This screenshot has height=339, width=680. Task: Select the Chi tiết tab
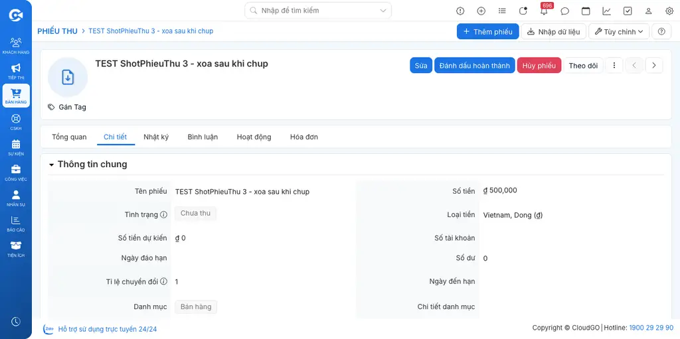pos(116,137)
